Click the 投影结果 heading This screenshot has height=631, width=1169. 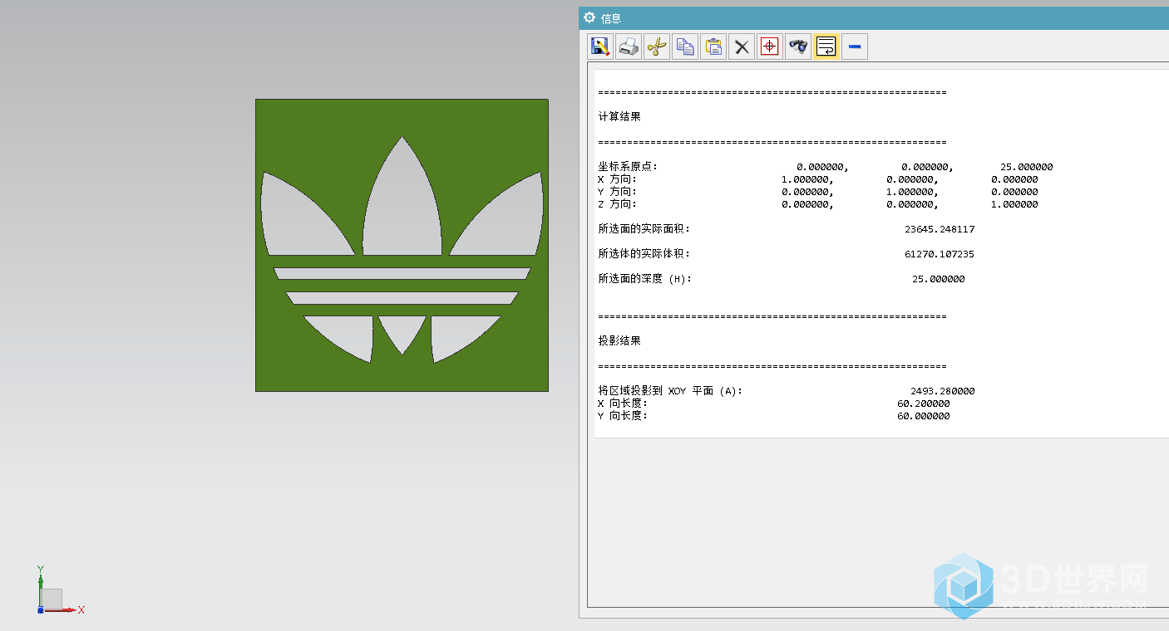(x=619, y=341)
